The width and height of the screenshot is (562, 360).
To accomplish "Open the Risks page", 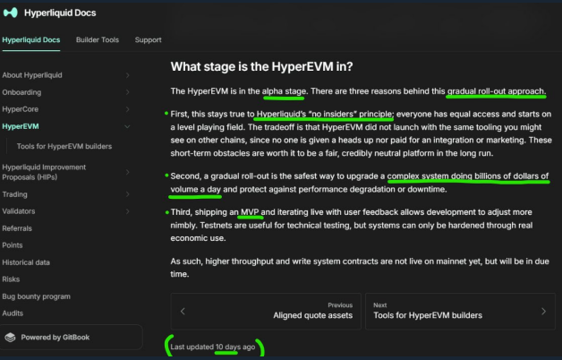I will [x=11, y=279].
